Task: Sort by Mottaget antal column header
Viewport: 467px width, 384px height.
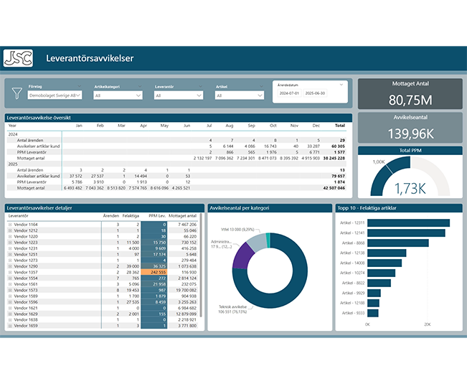Action: pyautogui.click(x=183, y=215)
